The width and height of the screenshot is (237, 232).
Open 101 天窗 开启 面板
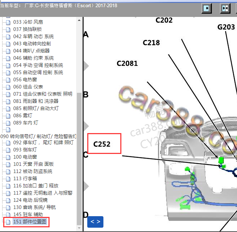[33, 164]
